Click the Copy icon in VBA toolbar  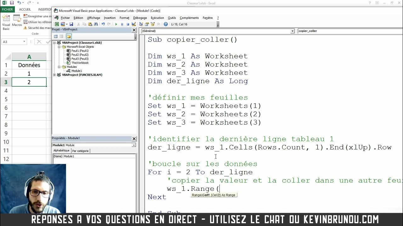point(84,24)
